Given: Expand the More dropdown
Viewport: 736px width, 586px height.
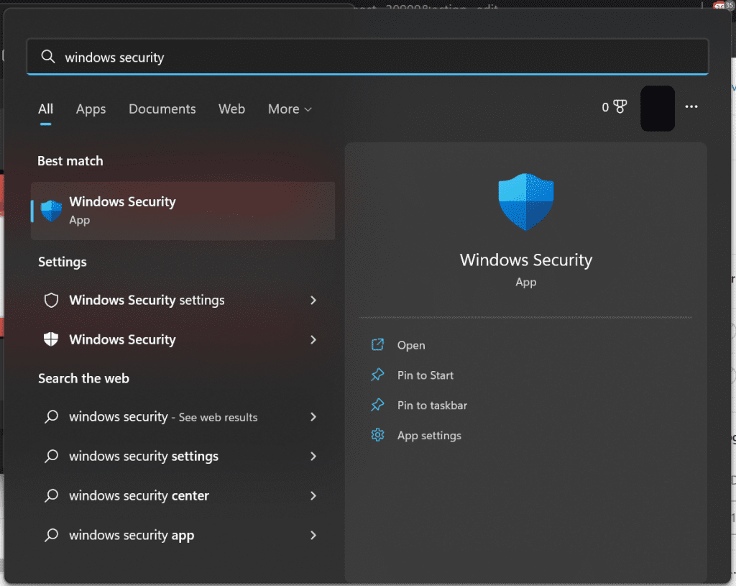Looking at the screenshot, I should (x=290, y=109).
